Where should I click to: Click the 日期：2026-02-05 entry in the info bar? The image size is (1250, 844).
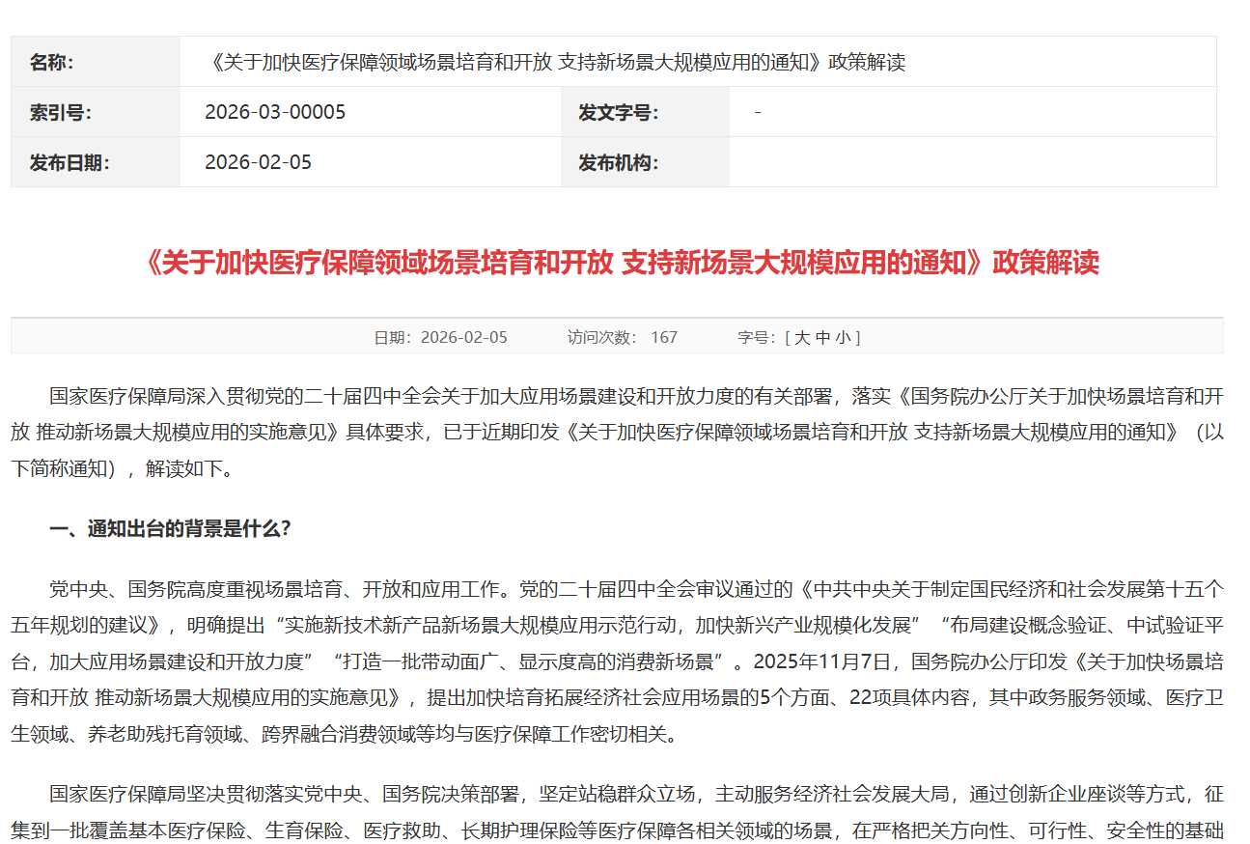tap(440, 337)
